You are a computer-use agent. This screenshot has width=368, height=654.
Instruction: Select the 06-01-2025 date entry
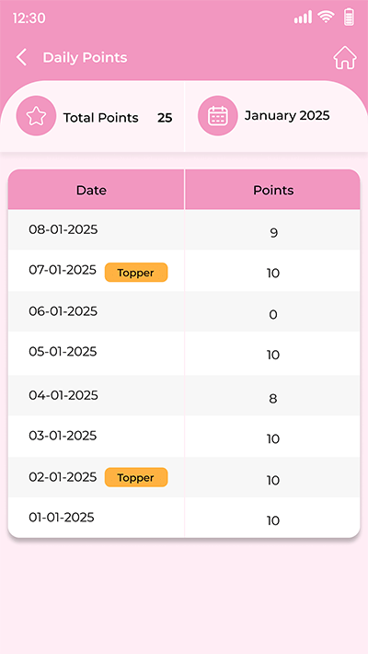pos(63,311)
